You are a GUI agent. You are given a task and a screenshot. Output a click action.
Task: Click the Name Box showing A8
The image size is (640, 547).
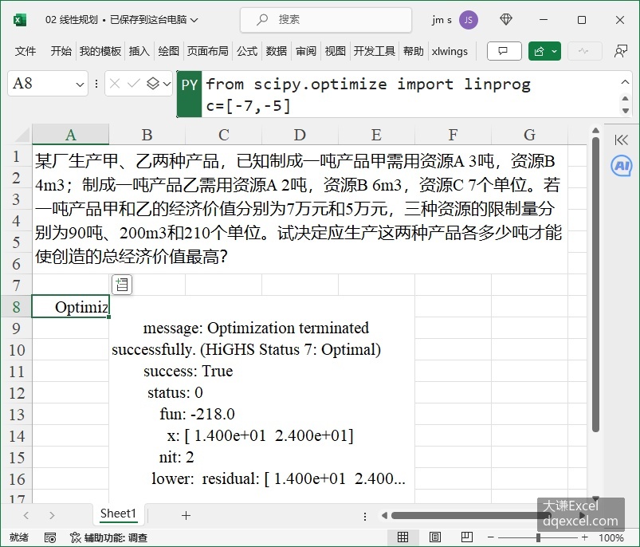(42, 84)
